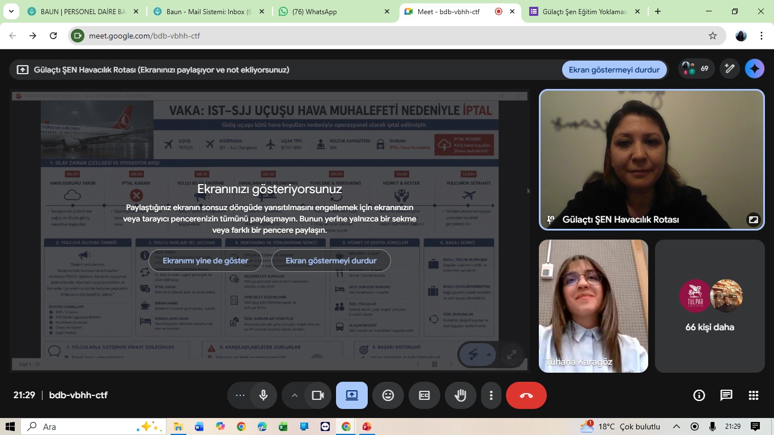Show hidden system tray icons
This screenshot has height=435, width=774.
pos(677,427)
